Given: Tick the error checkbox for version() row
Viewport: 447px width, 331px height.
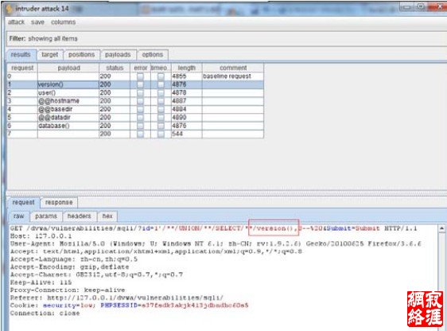Looking at the screenshot, I should (140, 84).
